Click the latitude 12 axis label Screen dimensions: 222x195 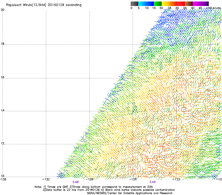[x=2, y=143]
